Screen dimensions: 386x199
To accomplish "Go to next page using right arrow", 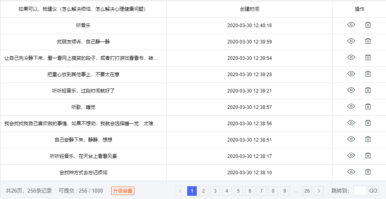I will coord(319,191).
